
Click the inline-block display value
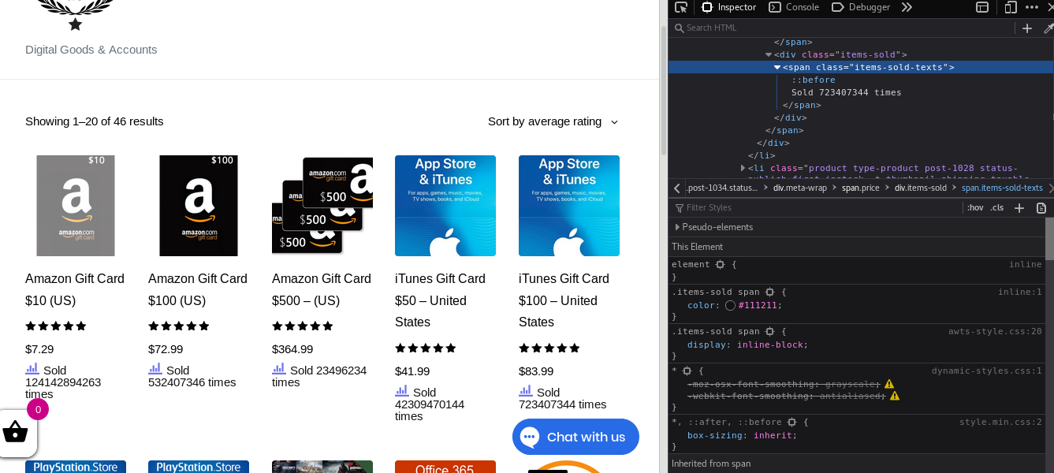[771, 345]
